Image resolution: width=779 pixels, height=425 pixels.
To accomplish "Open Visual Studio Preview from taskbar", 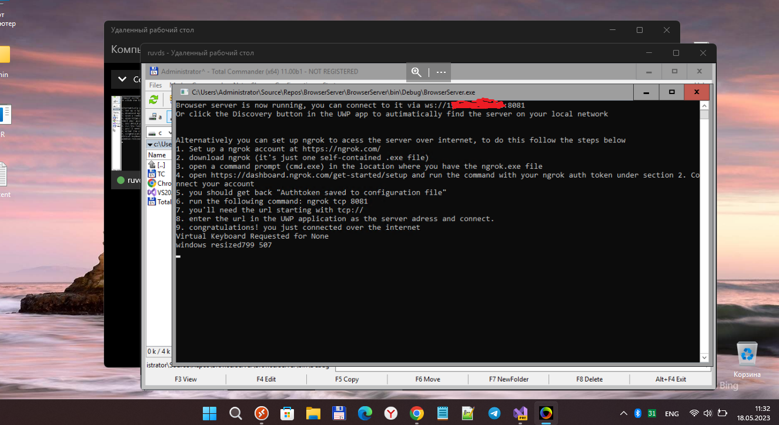I will tap(520, 413).
